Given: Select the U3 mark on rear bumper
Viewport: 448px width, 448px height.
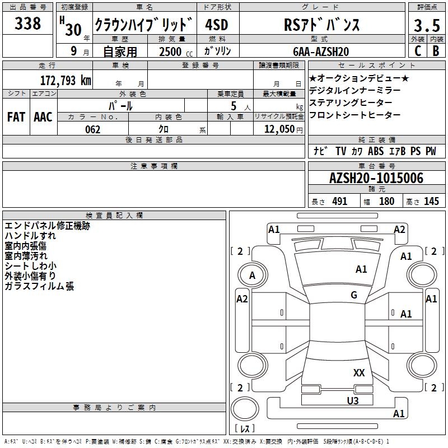Looking at the screenshot, I should (353, 400).
